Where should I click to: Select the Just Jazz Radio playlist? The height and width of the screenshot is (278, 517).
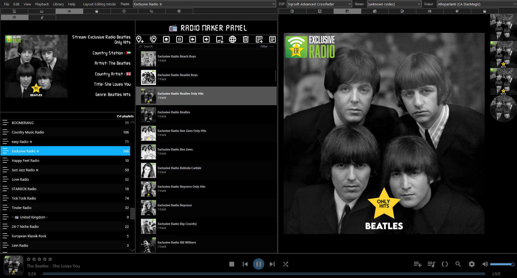(x=65, y=170)
